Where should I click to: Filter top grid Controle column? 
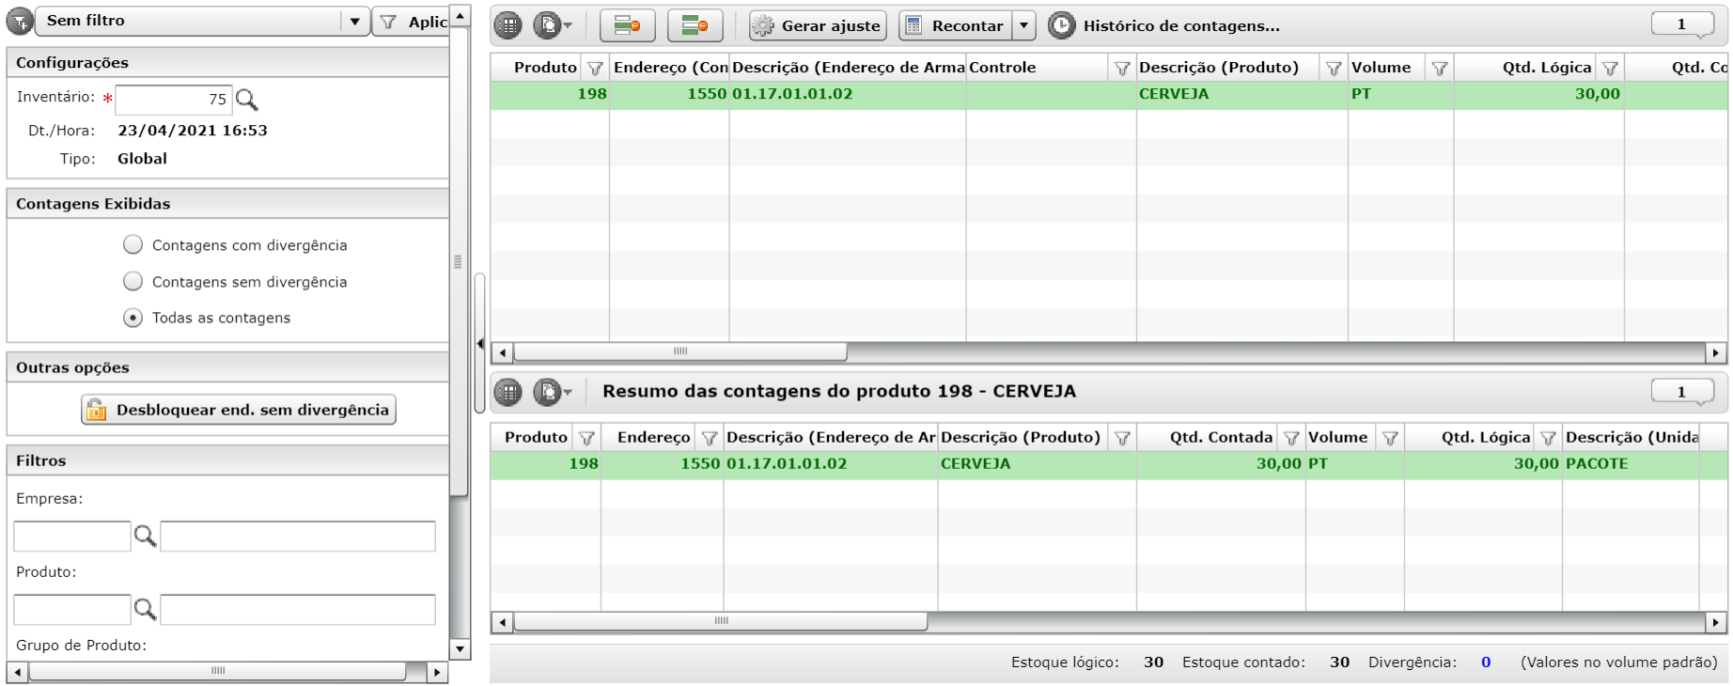tap(1122, 68)
